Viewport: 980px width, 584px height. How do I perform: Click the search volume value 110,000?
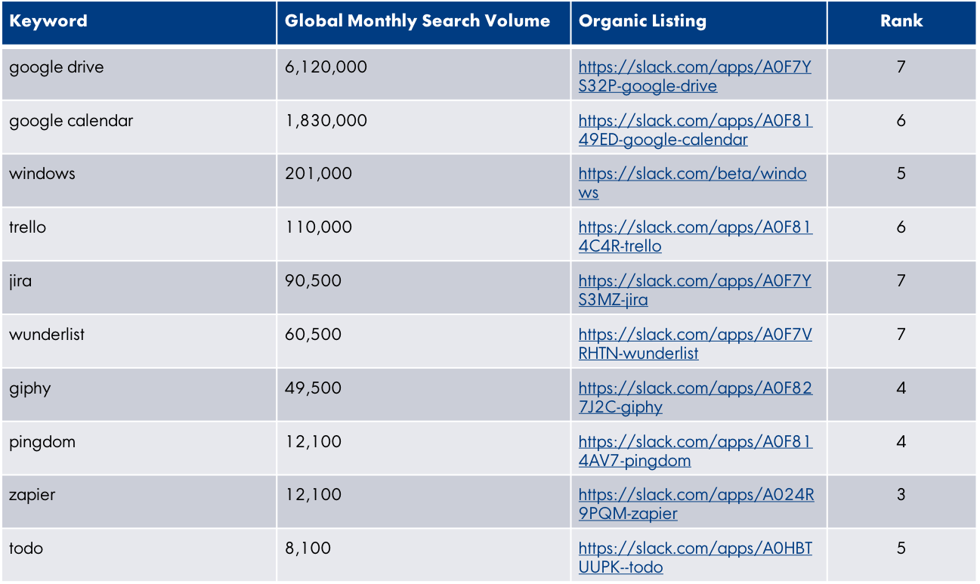click(x=318, y=227)
